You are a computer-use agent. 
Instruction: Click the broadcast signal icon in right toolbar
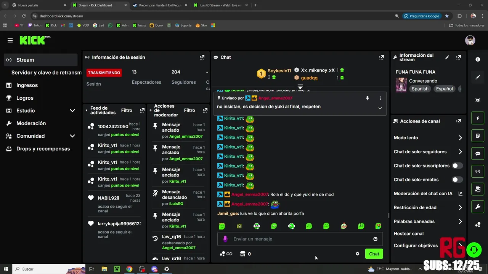tap(478, 171)
